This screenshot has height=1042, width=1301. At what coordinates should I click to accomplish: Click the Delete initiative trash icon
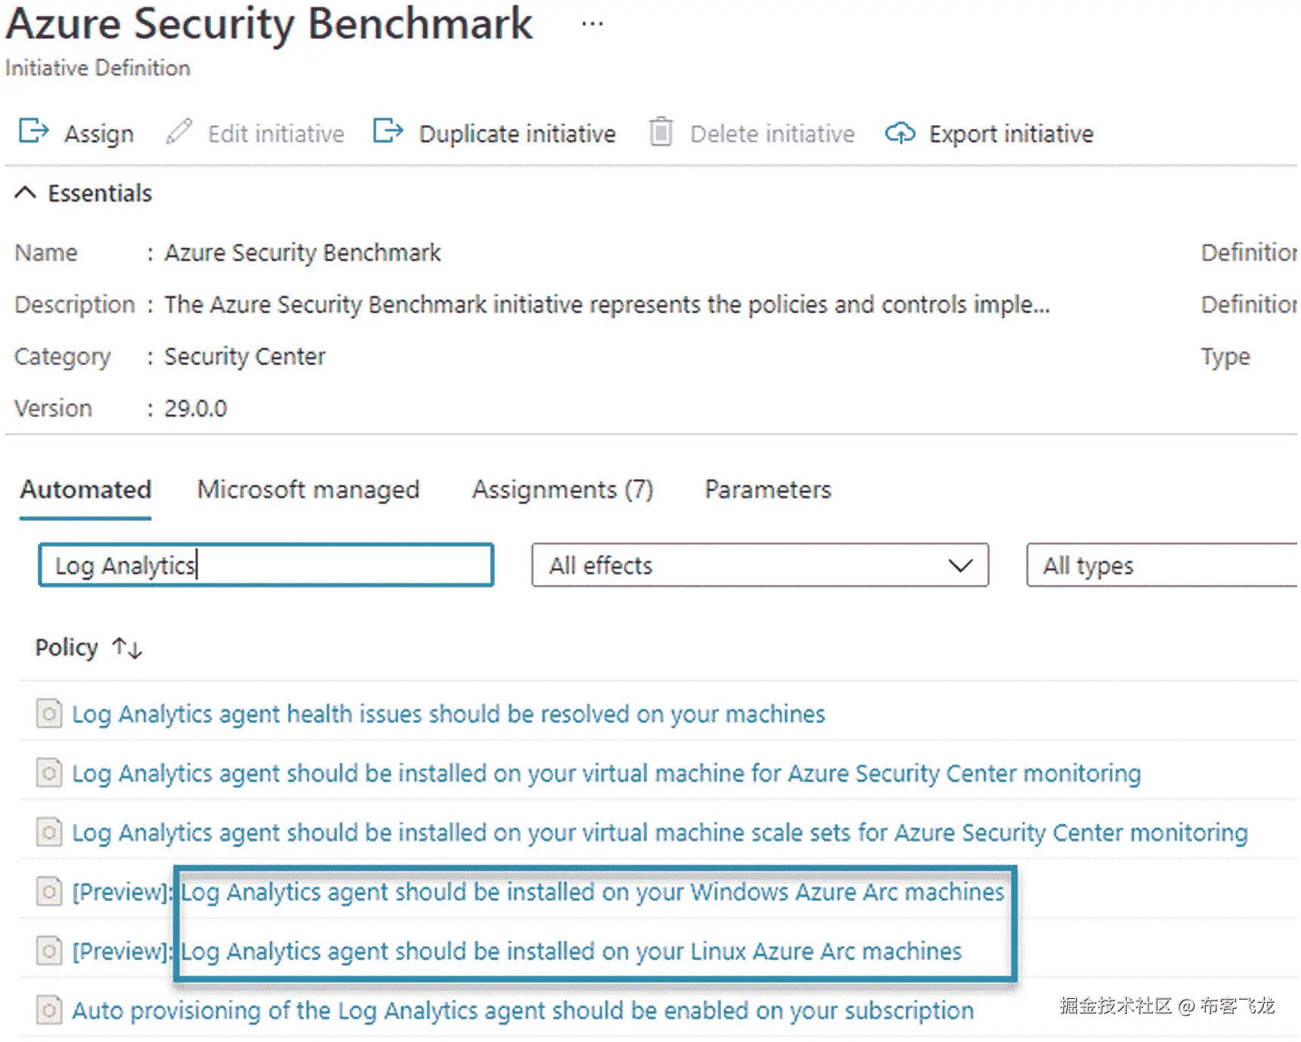(661, 132)
